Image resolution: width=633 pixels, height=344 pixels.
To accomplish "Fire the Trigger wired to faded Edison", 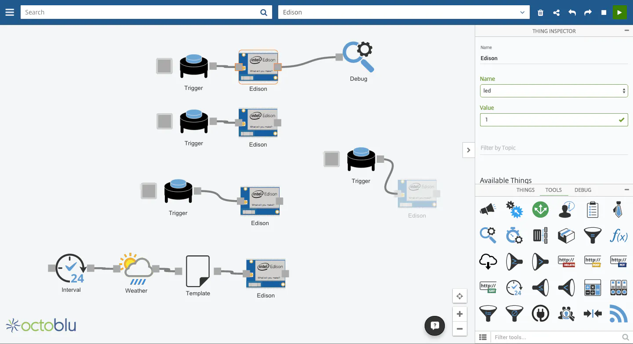I will click(x=332, y=159).
